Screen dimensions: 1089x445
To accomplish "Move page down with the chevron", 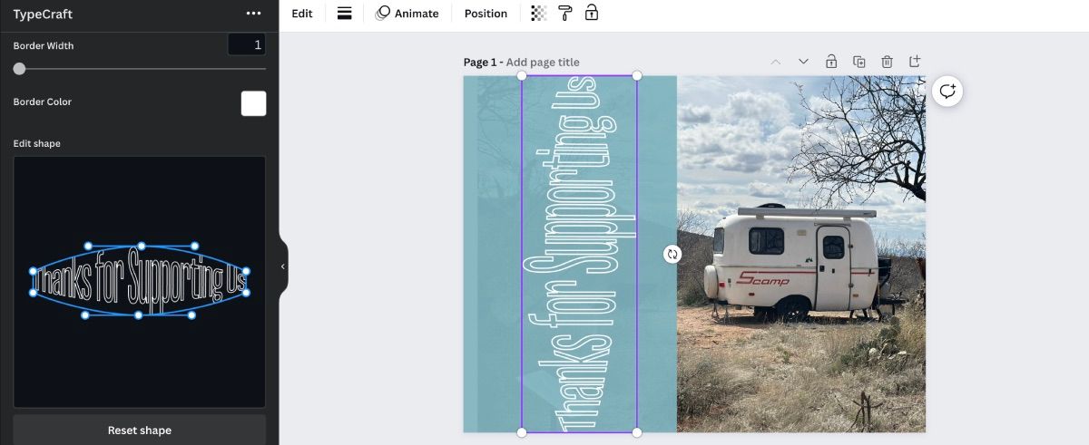I will click(803, 62).
